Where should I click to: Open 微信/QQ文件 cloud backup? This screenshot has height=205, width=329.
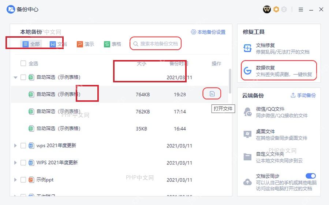[x=279, y=112]
